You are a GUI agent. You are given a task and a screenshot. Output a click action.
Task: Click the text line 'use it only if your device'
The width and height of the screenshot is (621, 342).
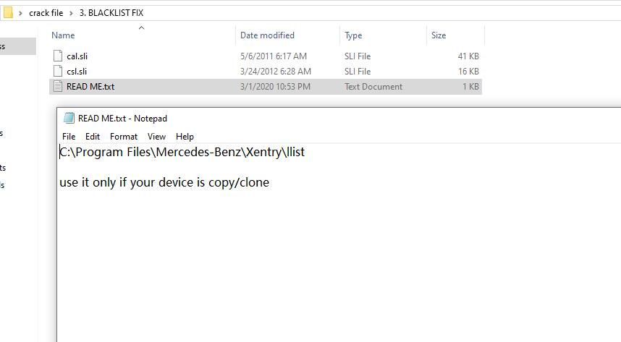pyautogui.click(x=164, y=182)
